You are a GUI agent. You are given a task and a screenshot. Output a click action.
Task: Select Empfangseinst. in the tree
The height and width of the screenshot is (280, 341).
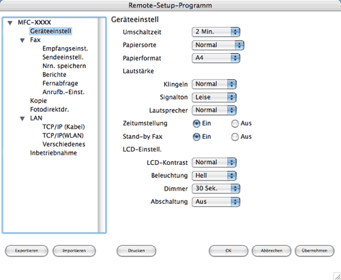[65, 48]
